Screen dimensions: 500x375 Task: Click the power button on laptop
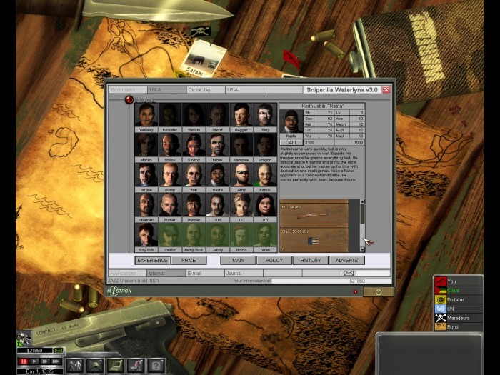379,291
